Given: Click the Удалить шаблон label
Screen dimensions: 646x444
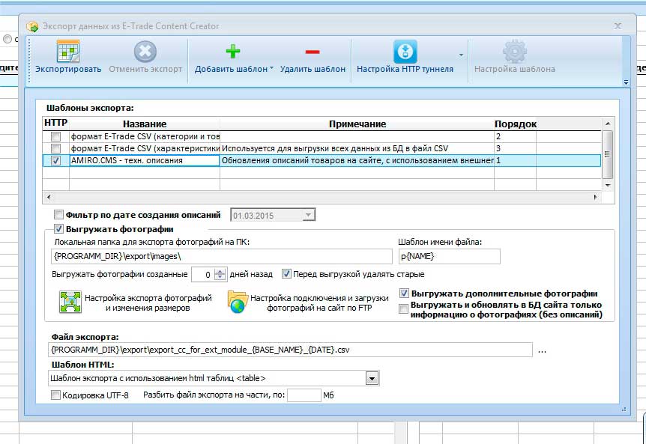Looking at the screenshot, I should click(x=313, y=69).
